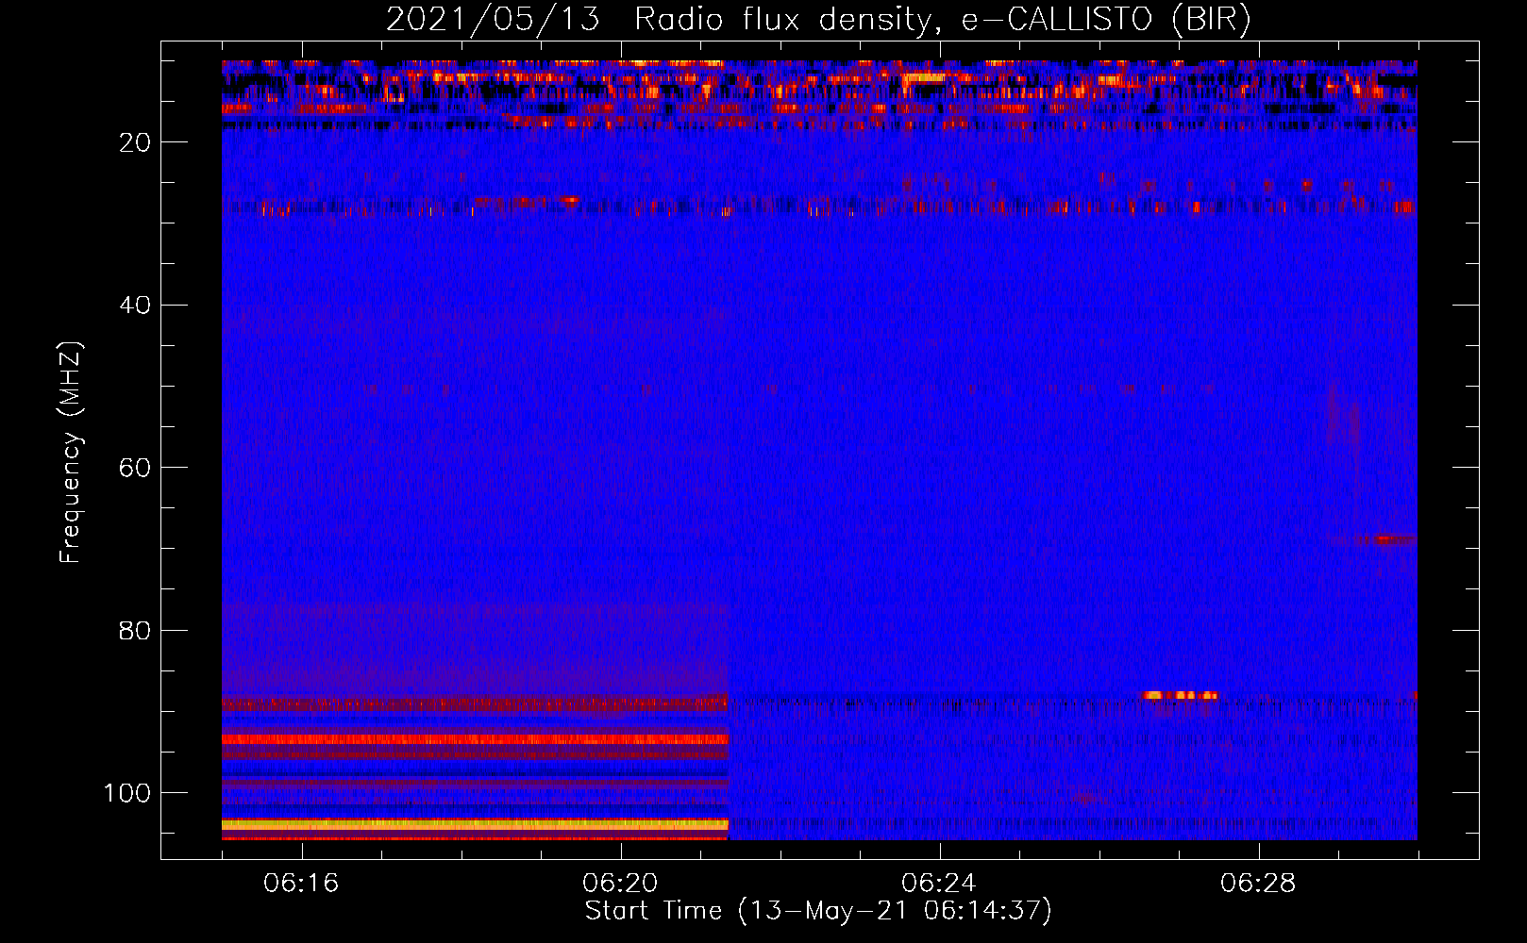Click the bright yellow band near 104 MHz
Screen dimensions: 1527x943
pyautogui.click(x=476, y=824)
